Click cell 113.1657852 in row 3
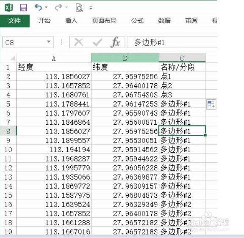 pyautogui.click(x=54, y=85)
